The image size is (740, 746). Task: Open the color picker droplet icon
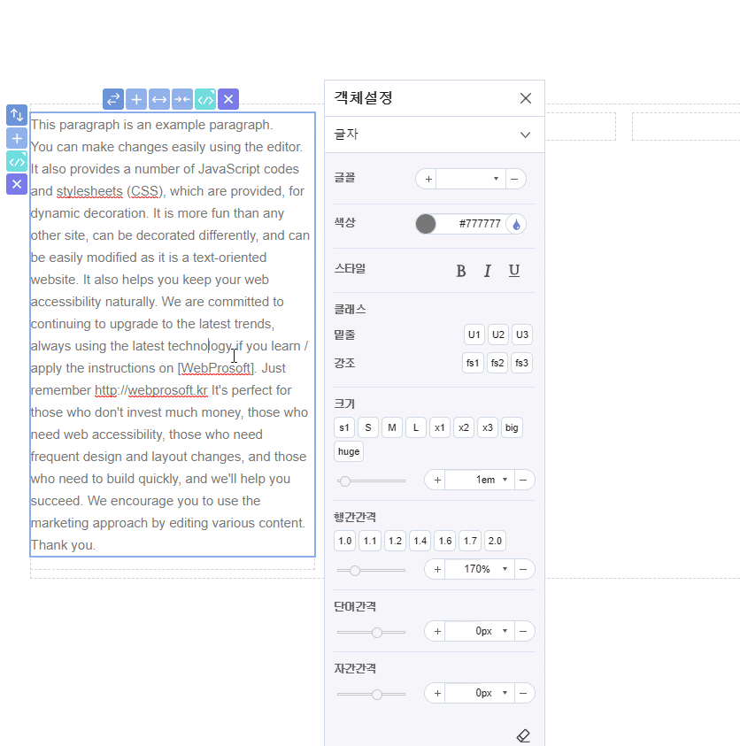[x=516, y=225]
